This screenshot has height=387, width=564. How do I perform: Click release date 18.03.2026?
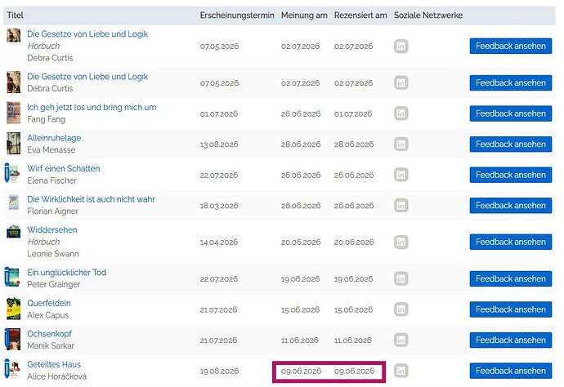point(219,206)
